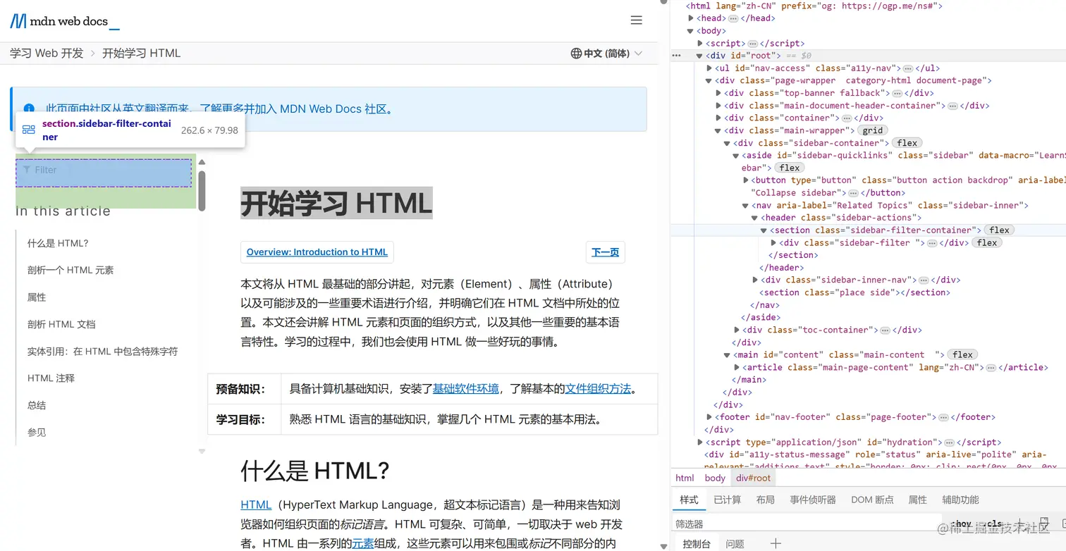Screen dimensions: 1066x551
Task: Go to 属性 section in the sidebar
Action: (x=37, y=297)
